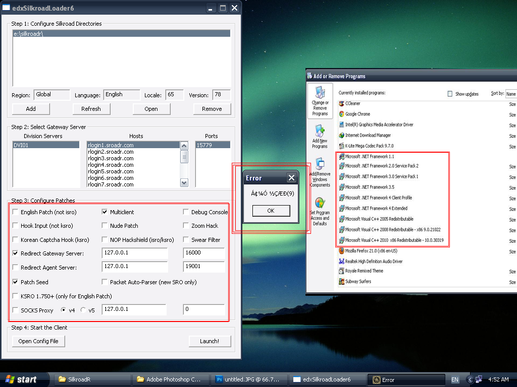Toggle the Multiclient checkbox

click(x=105, y=212)
